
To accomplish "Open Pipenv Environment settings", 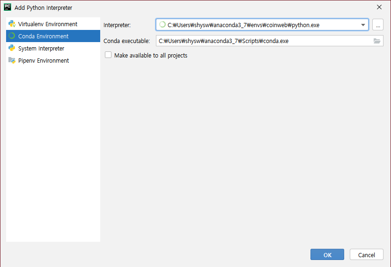I will (x=53, y=60).
